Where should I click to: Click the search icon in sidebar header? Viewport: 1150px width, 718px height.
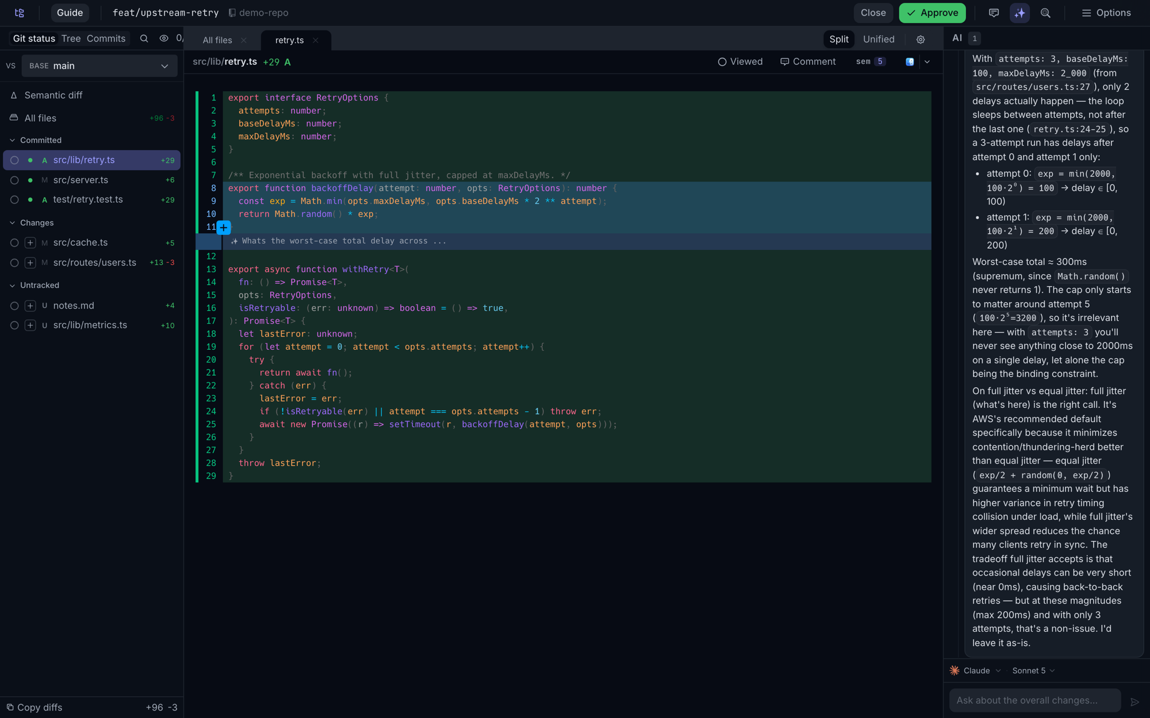tap(144, 38)
